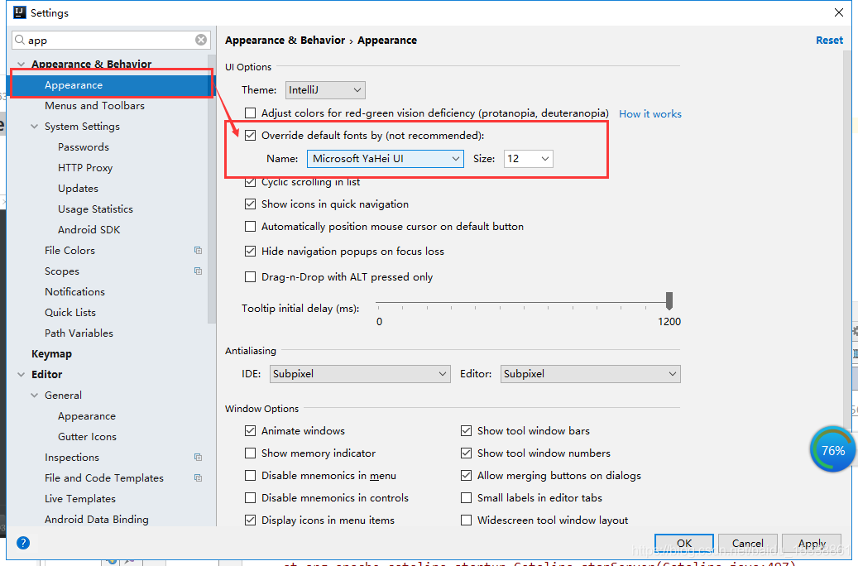Image resolution: width=858 pixels, height=566 pixels.
Task: Open Passwords settings page
Action: point(84,147)
